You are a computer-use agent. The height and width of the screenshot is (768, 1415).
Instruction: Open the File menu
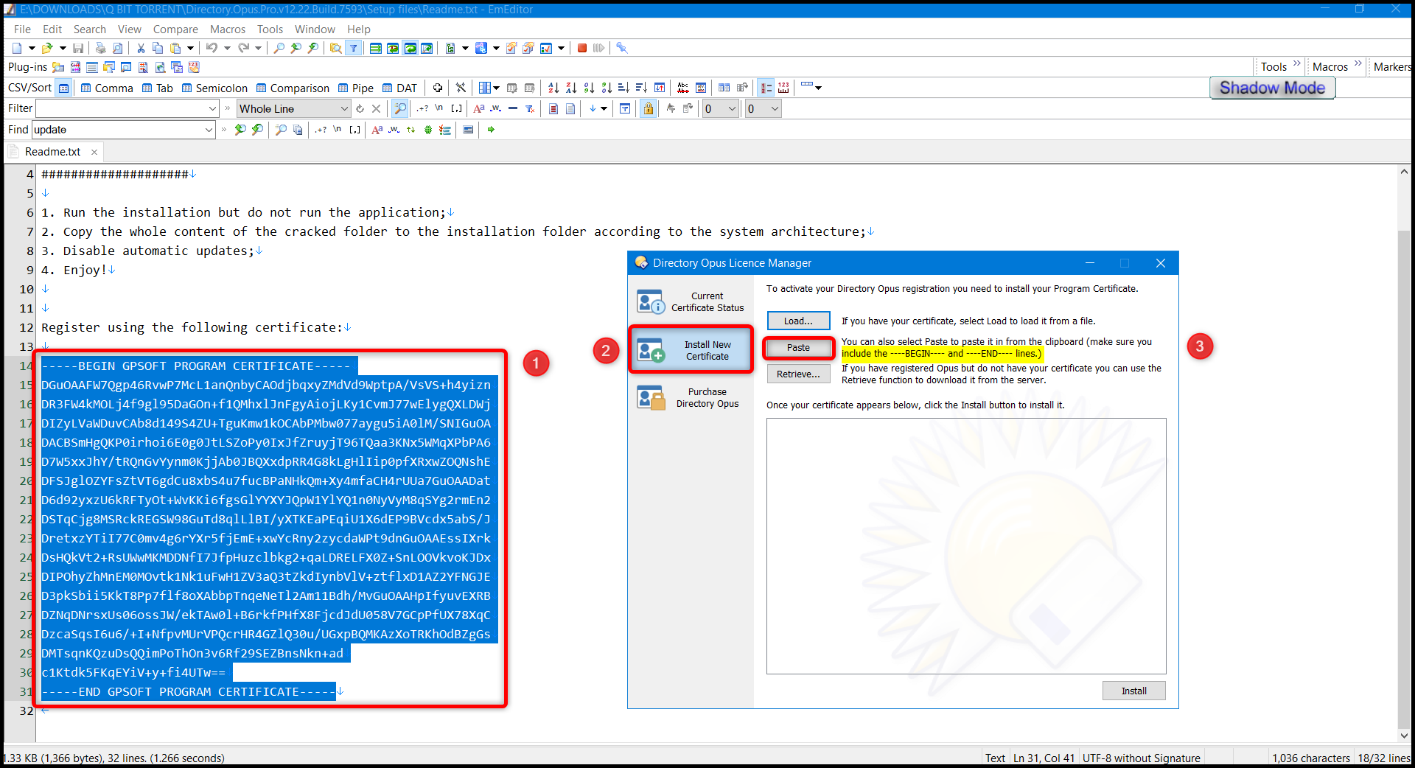click(x=22, y=29)
